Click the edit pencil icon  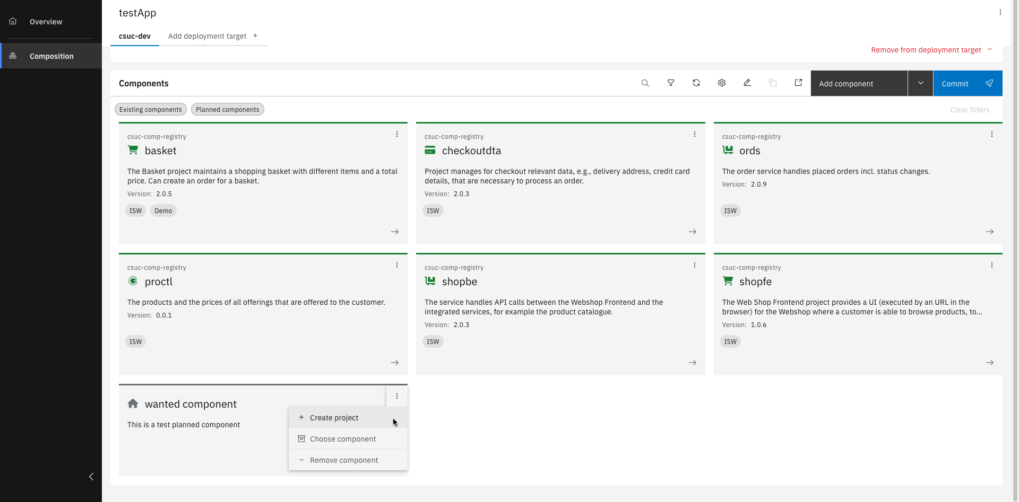click(747, 83)
